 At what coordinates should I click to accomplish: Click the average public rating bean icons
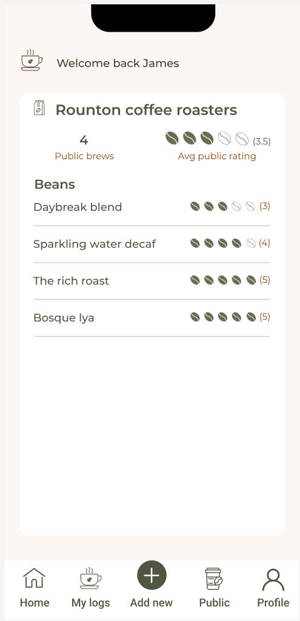[x=207, y=138]
